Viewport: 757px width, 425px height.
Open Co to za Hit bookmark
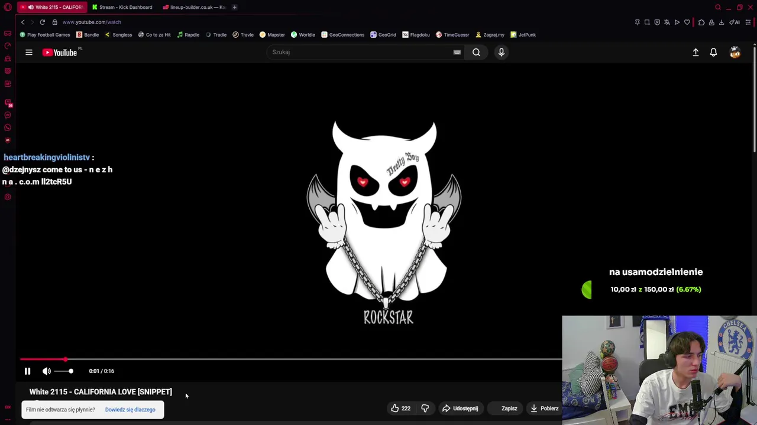pos(154,35)
